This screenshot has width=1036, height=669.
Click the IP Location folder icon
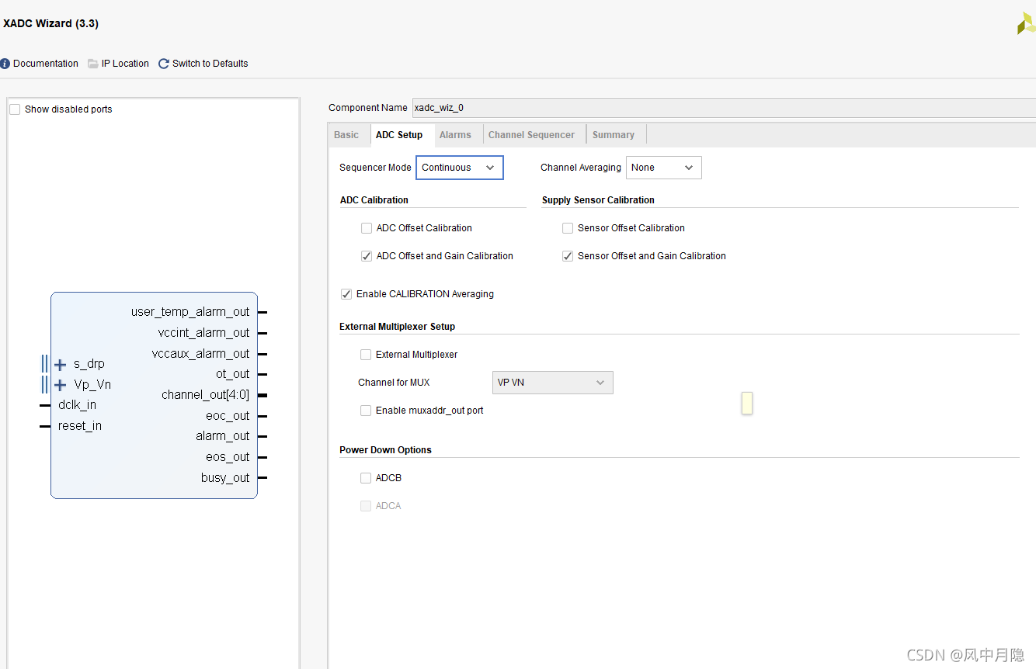point(93,64)
